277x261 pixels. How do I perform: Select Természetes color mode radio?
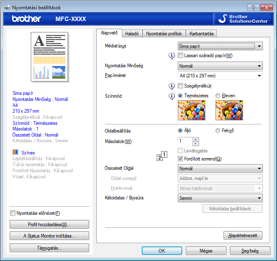(x=180, y=96)
